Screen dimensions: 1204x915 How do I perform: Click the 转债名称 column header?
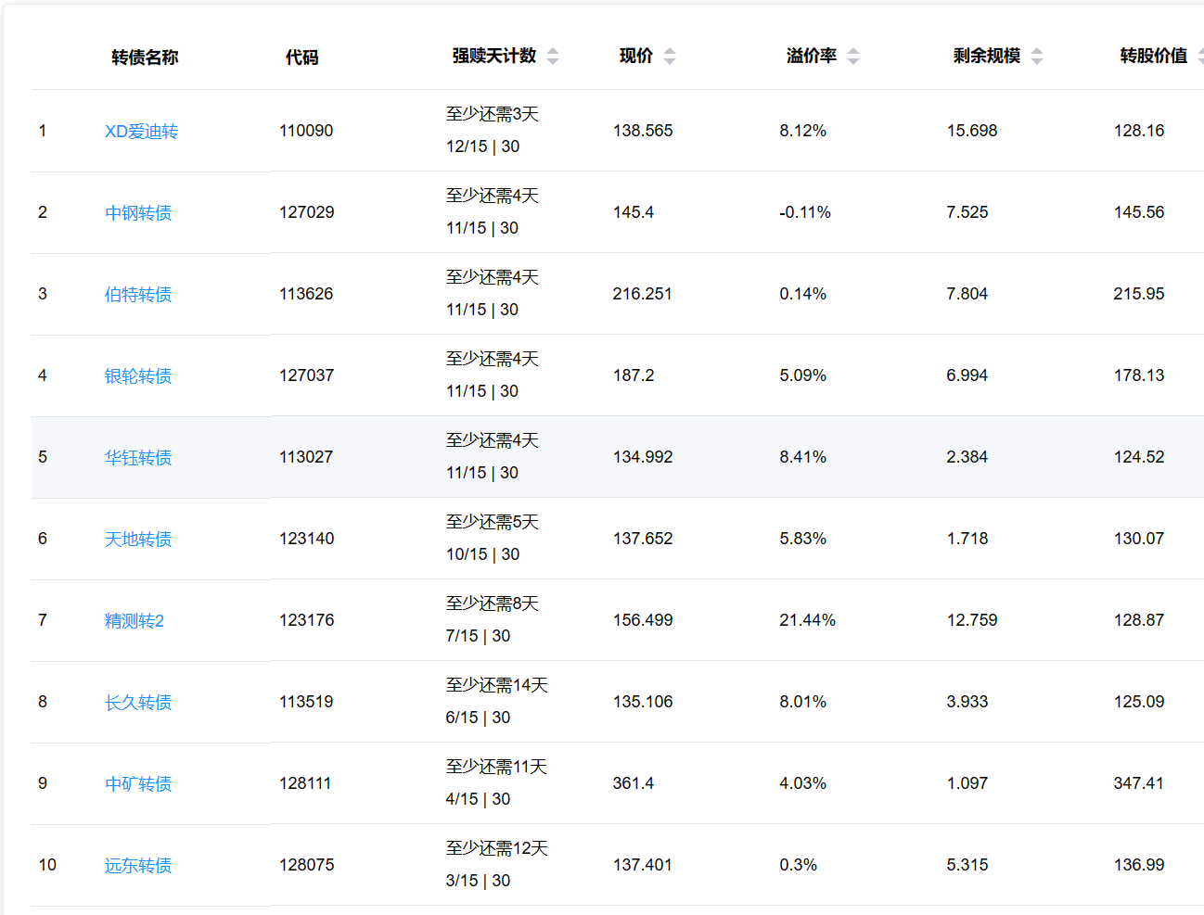tap(145, 57)
